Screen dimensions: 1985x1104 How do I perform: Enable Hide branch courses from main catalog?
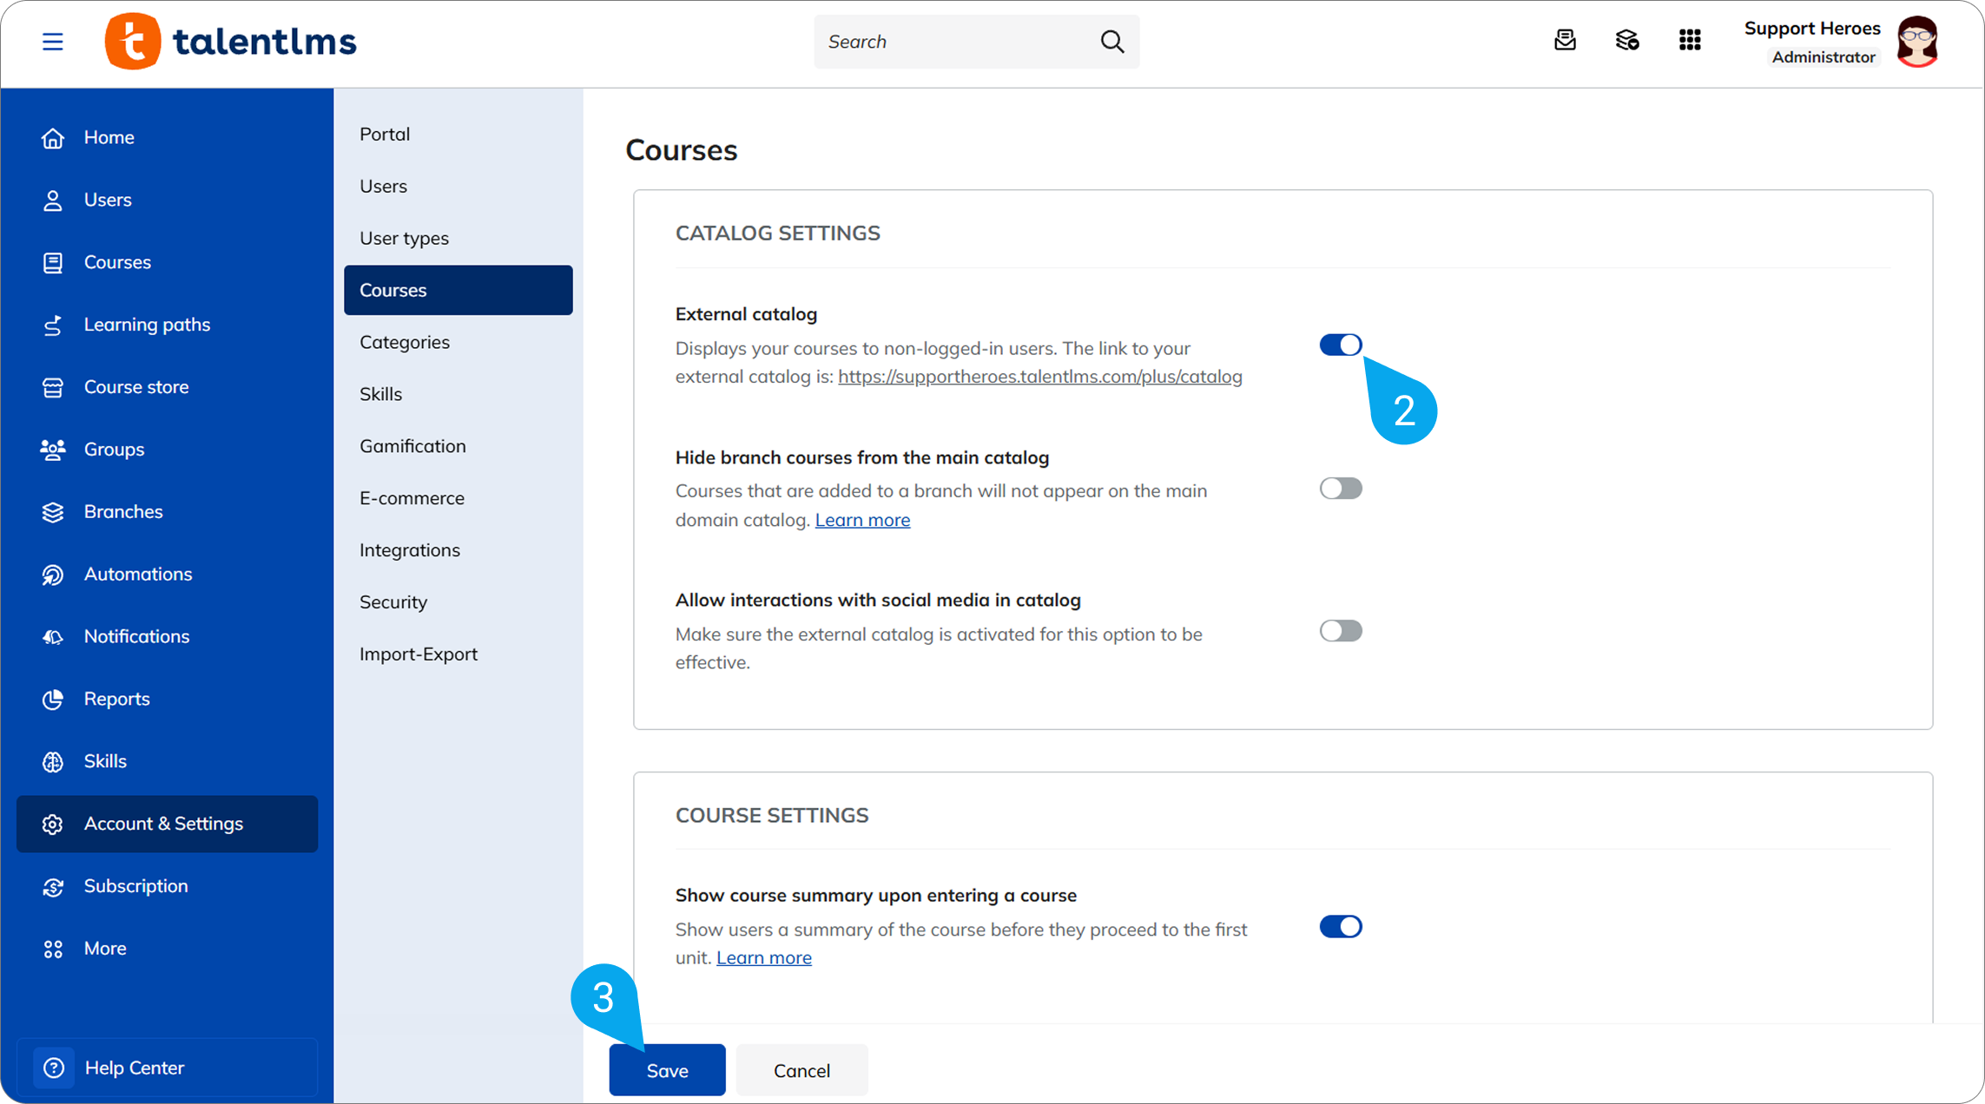[x=1341, y=489]
